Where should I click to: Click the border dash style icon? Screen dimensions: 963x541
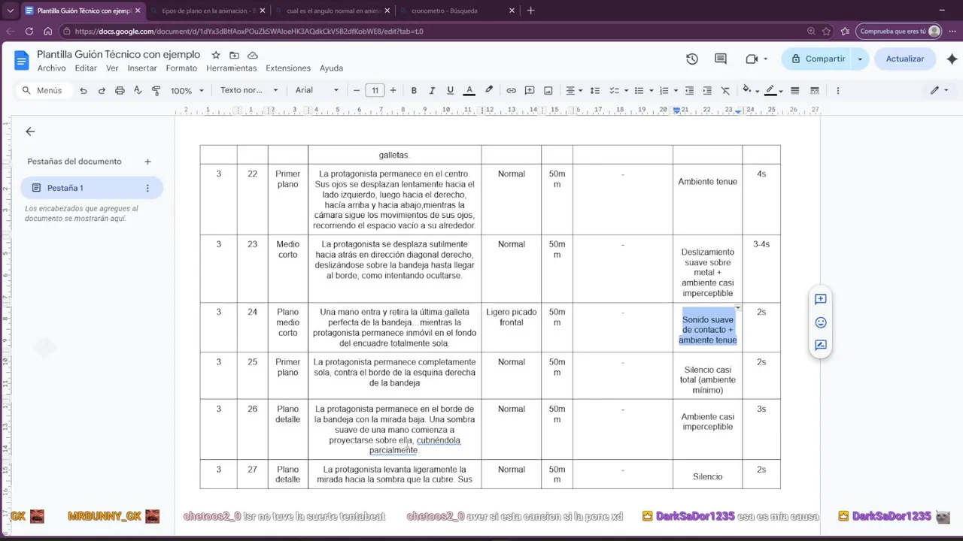(x=815, y=90)
